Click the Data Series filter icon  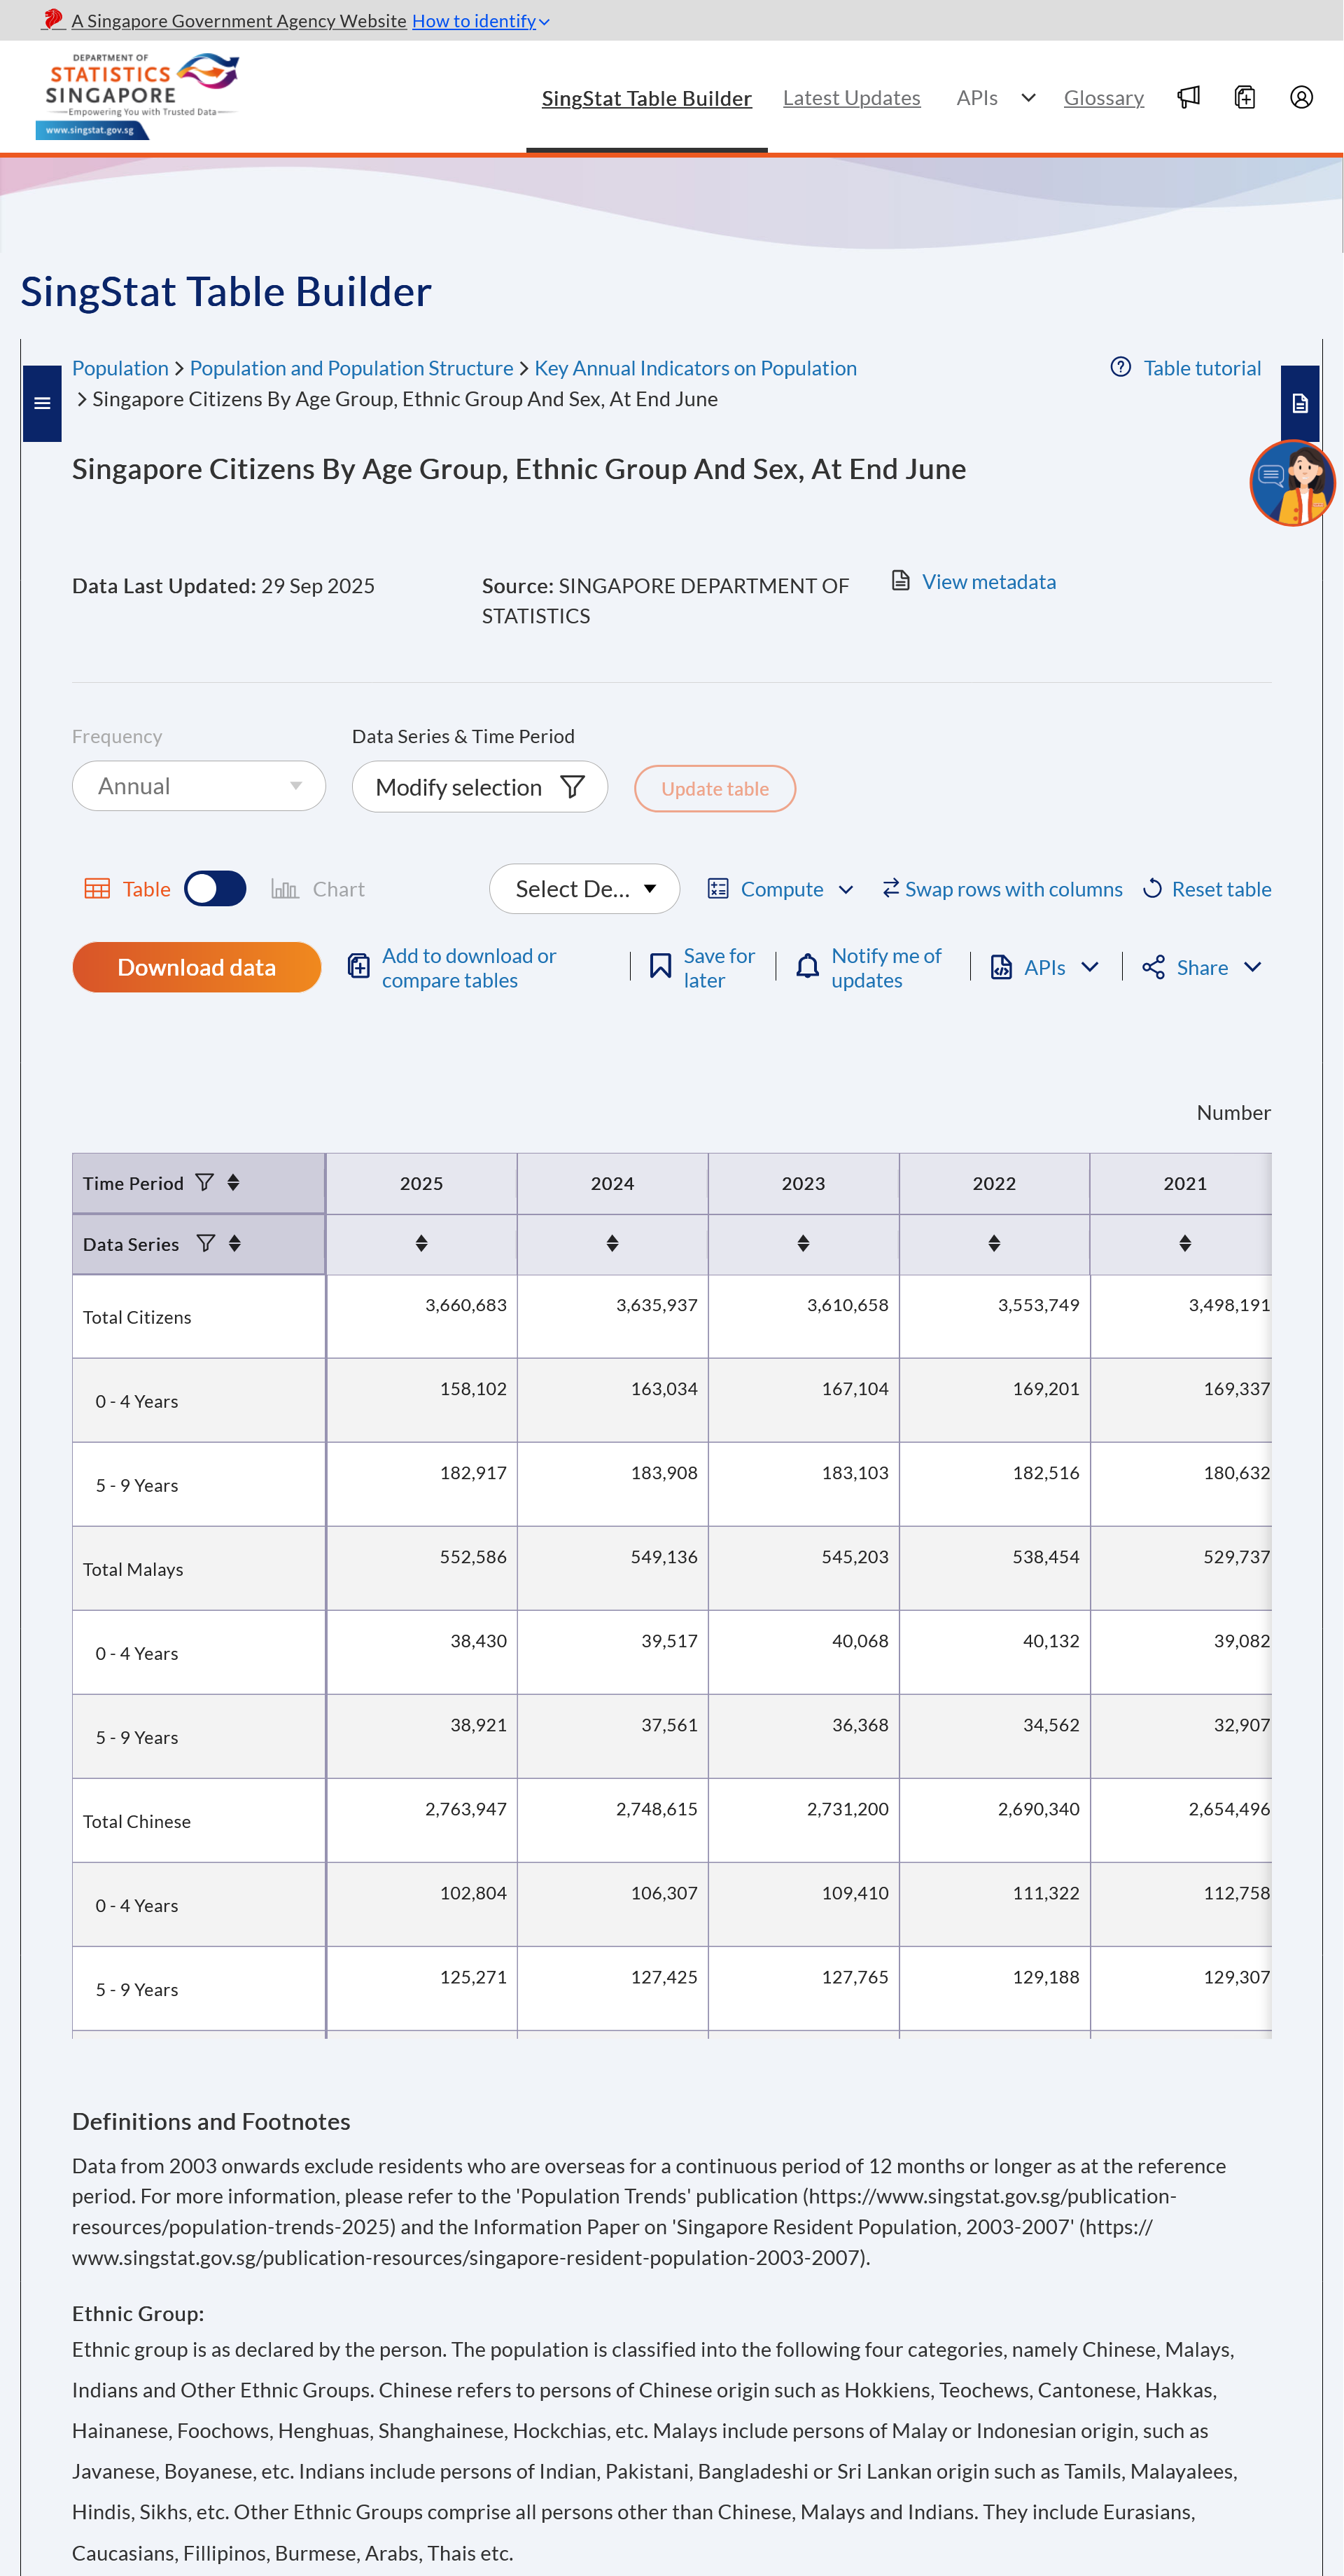coord(206,1243)
